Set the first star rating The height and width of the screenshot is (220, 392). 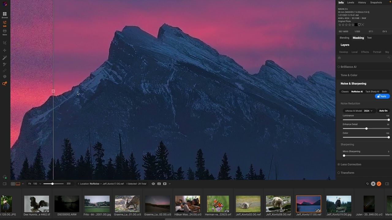coord(340,25)
